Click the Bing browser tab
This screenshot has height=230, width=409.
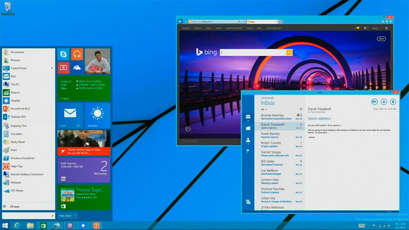[262, 22]
